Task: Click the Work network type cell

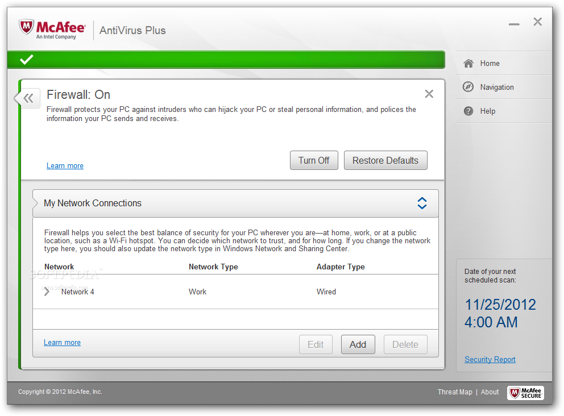Action: point(197,292)
